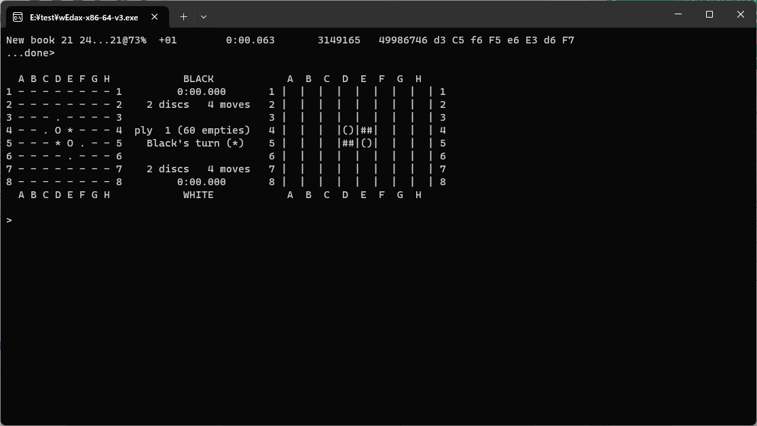This screenshot has height=426, width=757.
Task: Click the WHITE player label
Action: pos(198,195)
